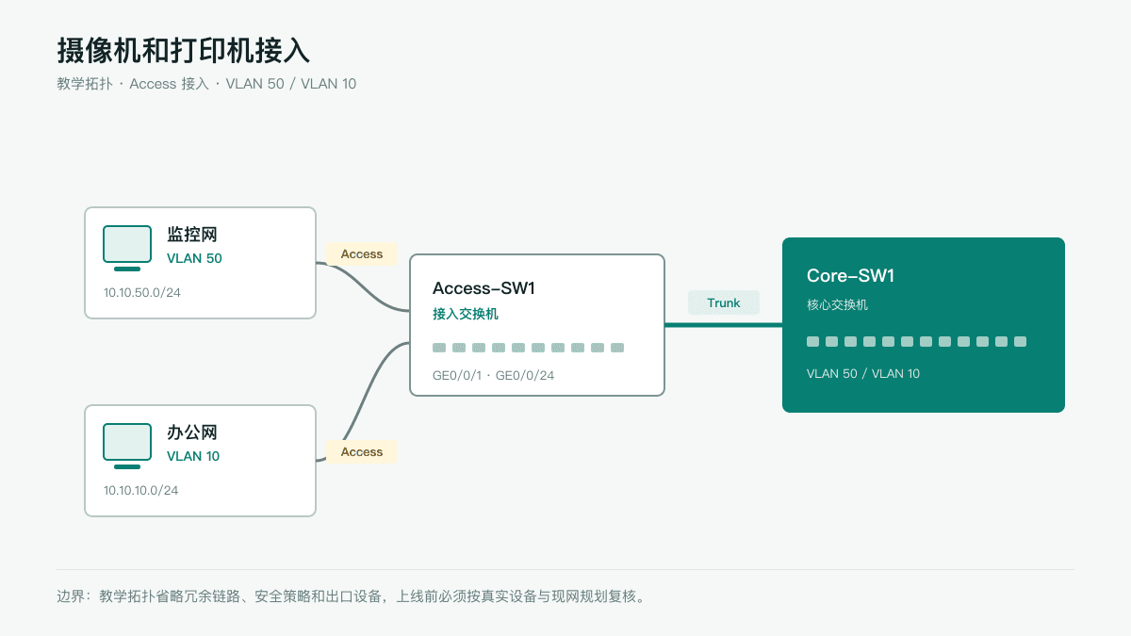Click subnet 10.10.10.0/24 text
The height and width of the screenshot is (636, 1131).
click(x=141, y=490)
